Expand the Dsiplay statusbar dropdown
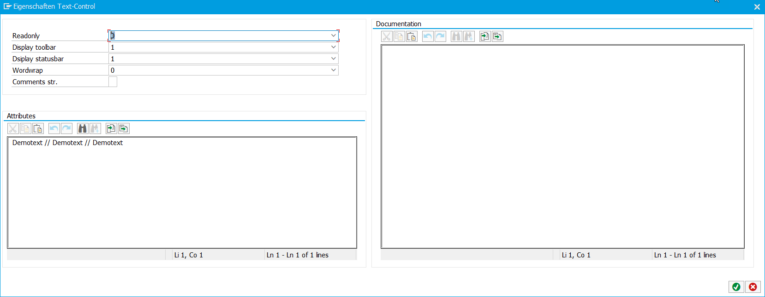 pyautogui.click(x=334, y=58)
